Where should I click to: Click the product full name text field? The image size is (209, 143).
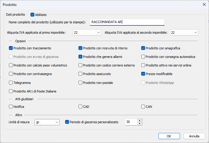tap(127, 22)
